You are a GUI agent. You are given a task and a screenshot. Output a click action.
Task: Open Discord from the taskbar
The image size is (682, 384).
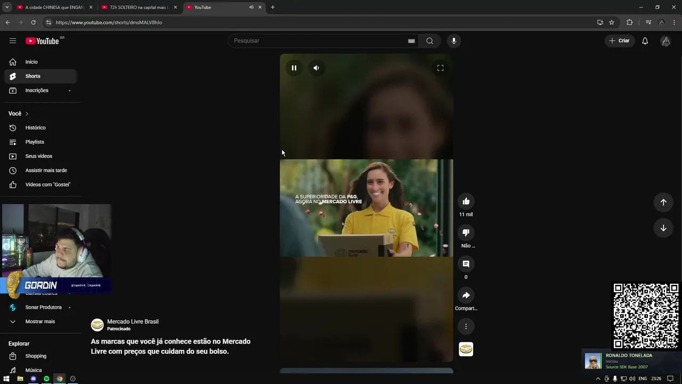(x=34, y=379)
